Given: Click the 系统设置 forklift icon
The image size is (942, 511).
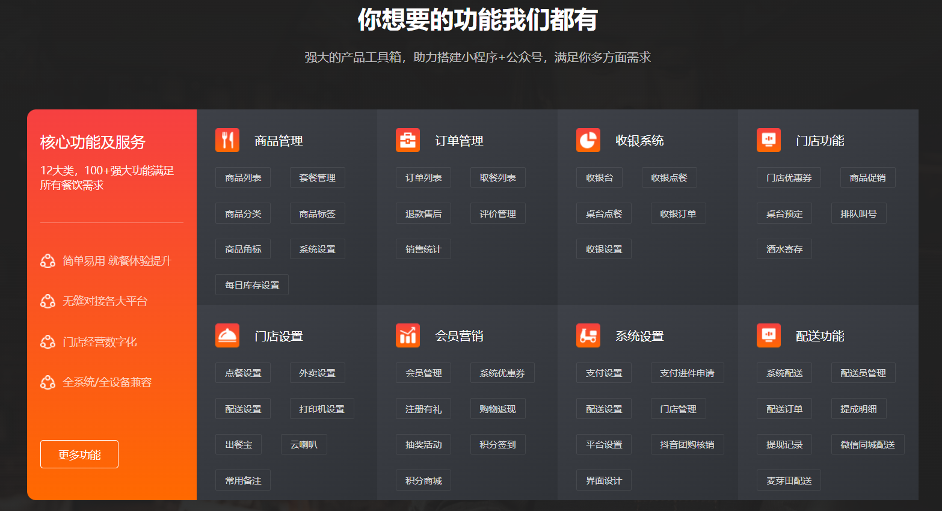Looking at the screenshot, I should click(x=588, y=335).
